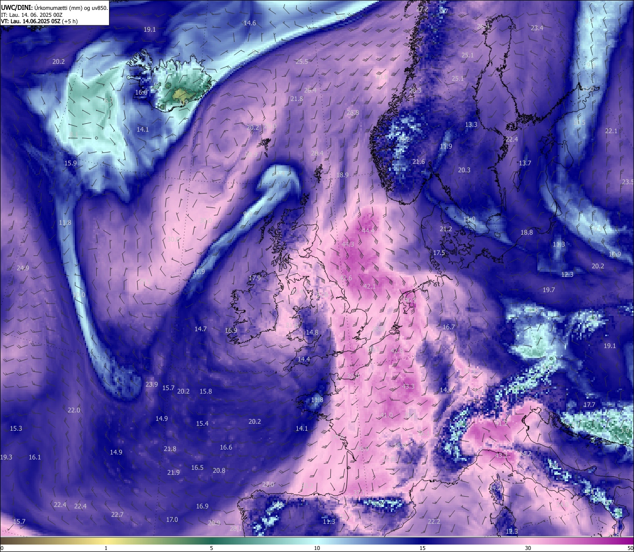Click the 23.9 value label
Viewport: 634px width, 552px height.
[x=152, y=384]
